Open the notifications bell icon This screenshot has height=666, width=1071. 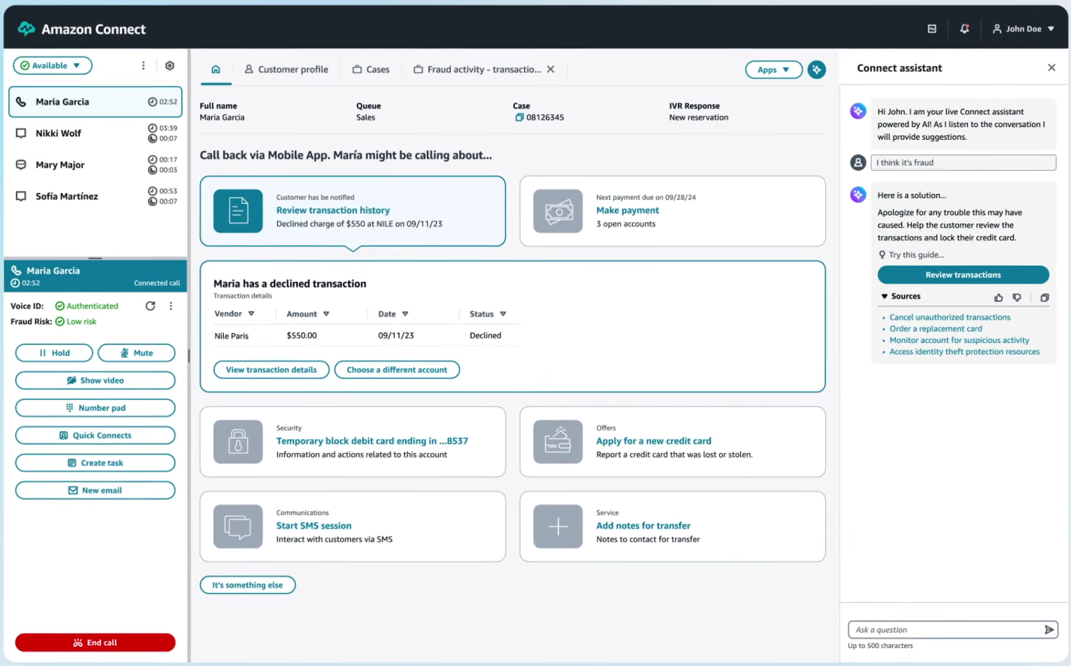tap(964, 29)
